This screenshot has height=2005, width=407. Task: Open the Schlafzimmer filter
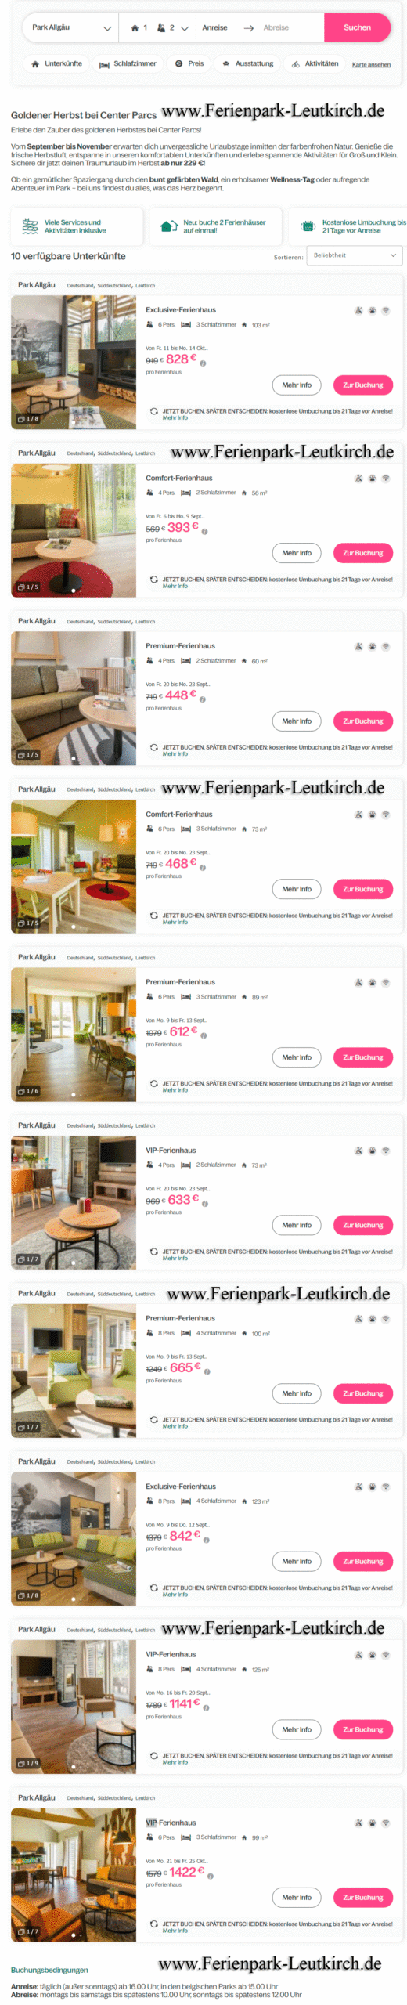click(128, 64)
